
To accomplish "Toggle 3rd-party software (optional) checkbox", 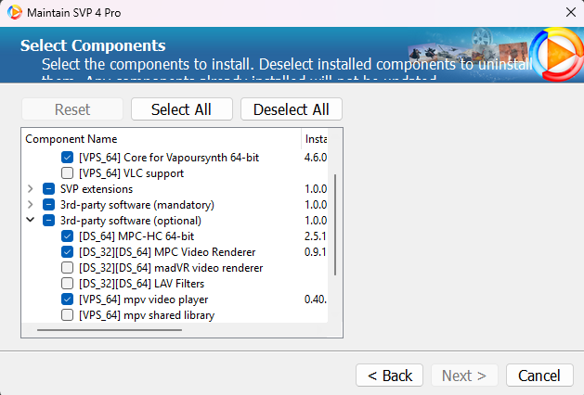I will pos(49,221).
